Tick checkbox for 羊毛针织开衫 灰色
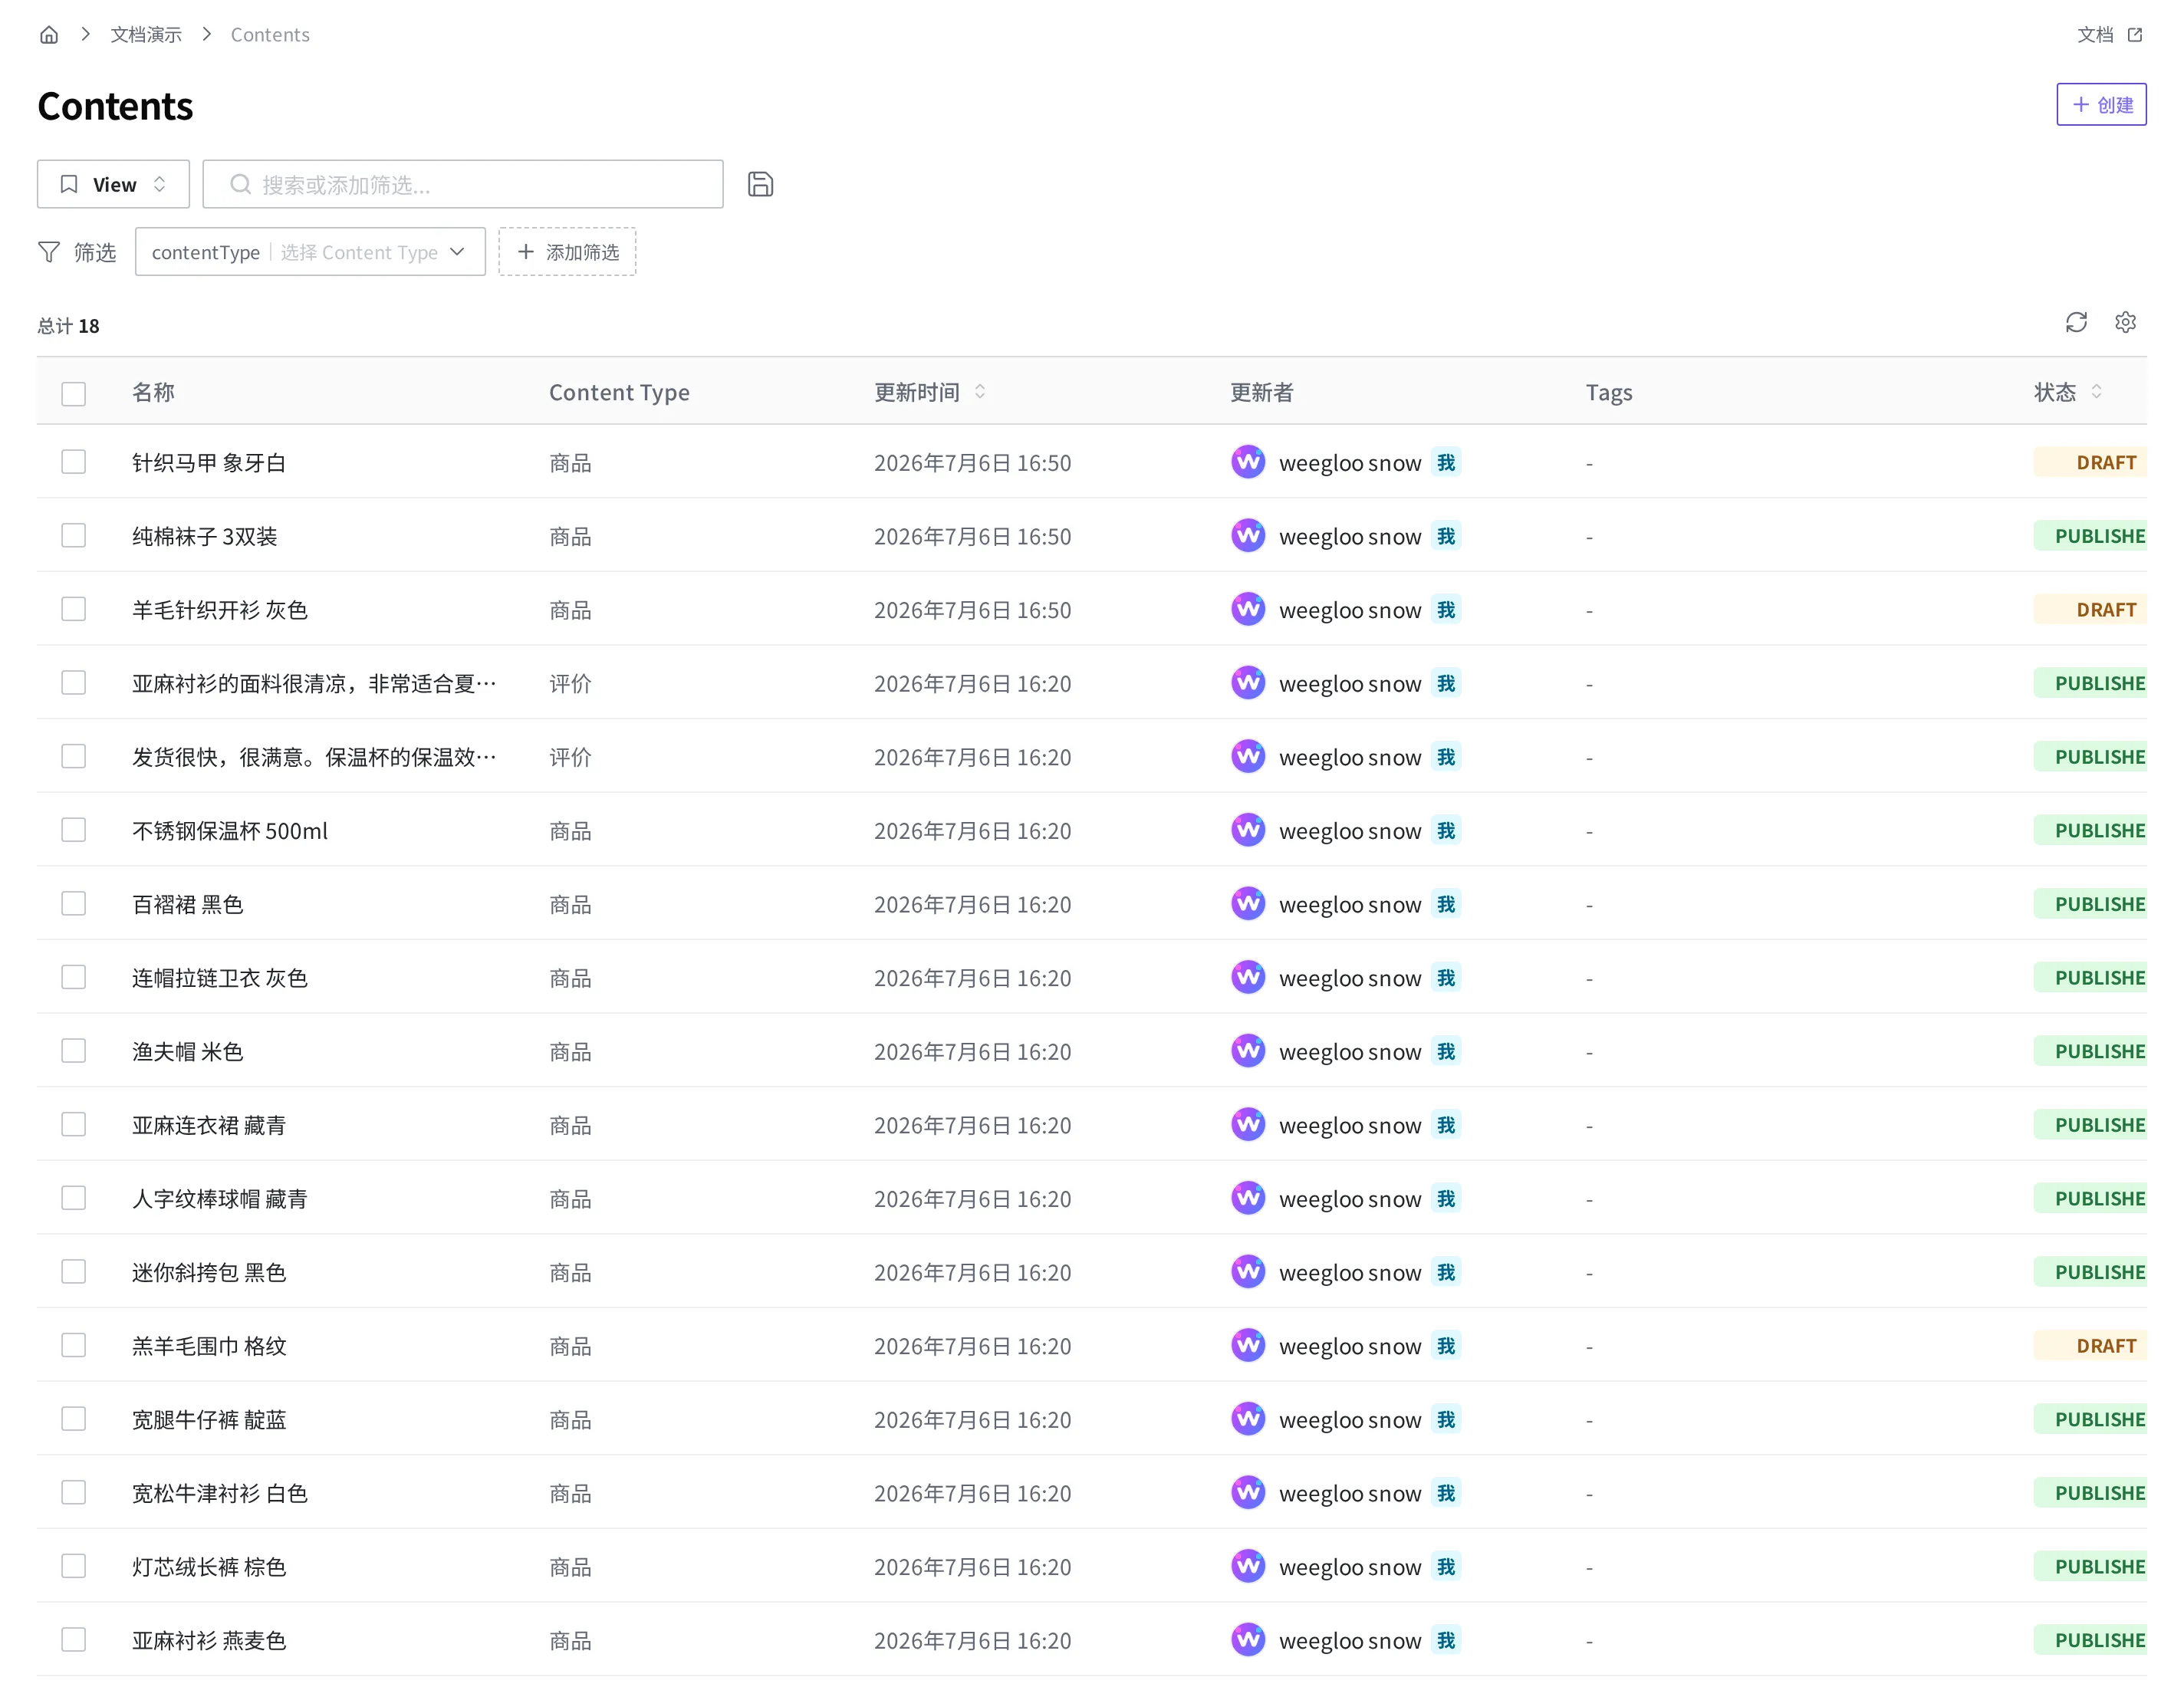Screen dimensions: 2184x1687 pos(73,609)
